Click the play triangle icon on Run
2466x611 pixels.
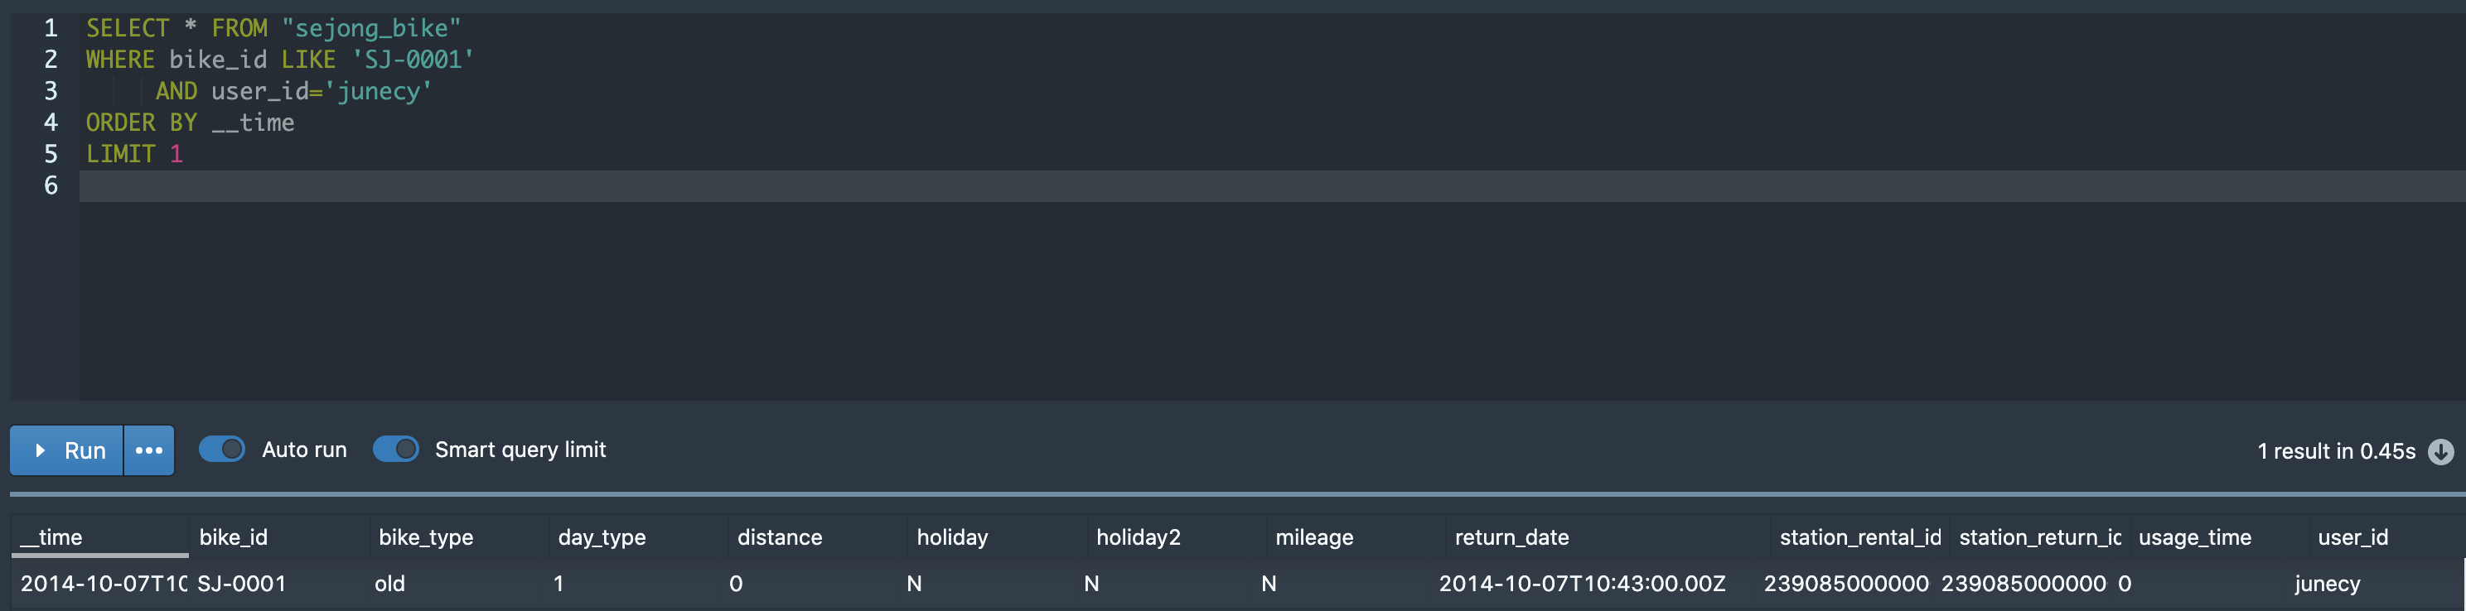pos(41,450)
